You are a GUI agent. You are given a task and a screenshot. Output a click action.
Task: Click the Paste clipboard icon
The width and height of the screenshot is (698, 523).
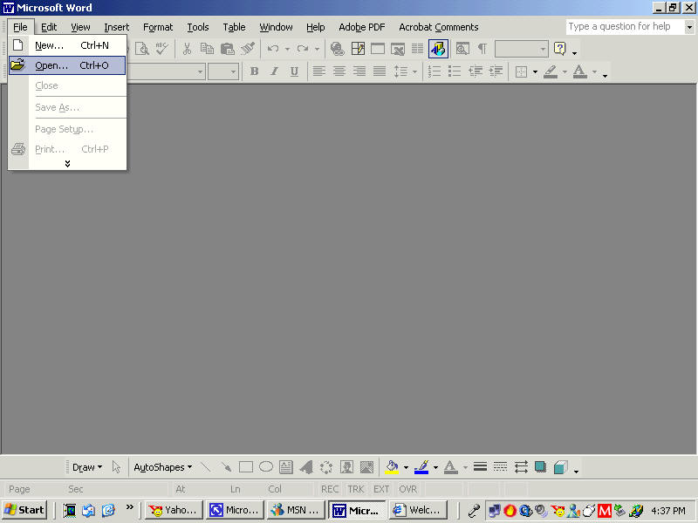(228, 49)
